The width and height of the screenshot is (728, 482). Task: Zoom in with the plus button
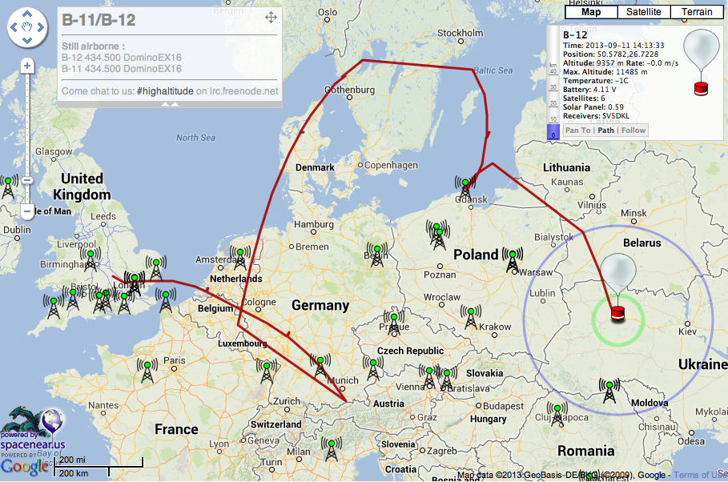[x=27, y=66]
